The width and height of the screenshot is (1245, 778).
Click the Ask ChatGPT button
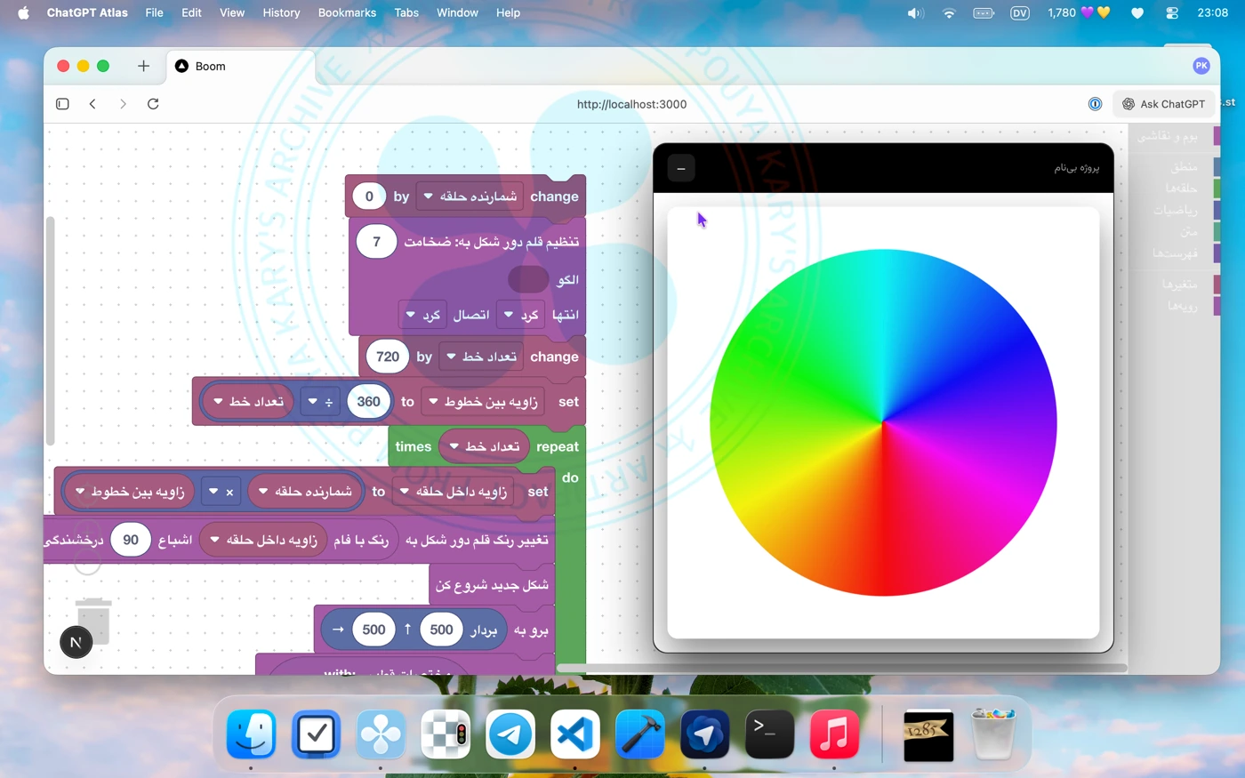point(1163,104)
